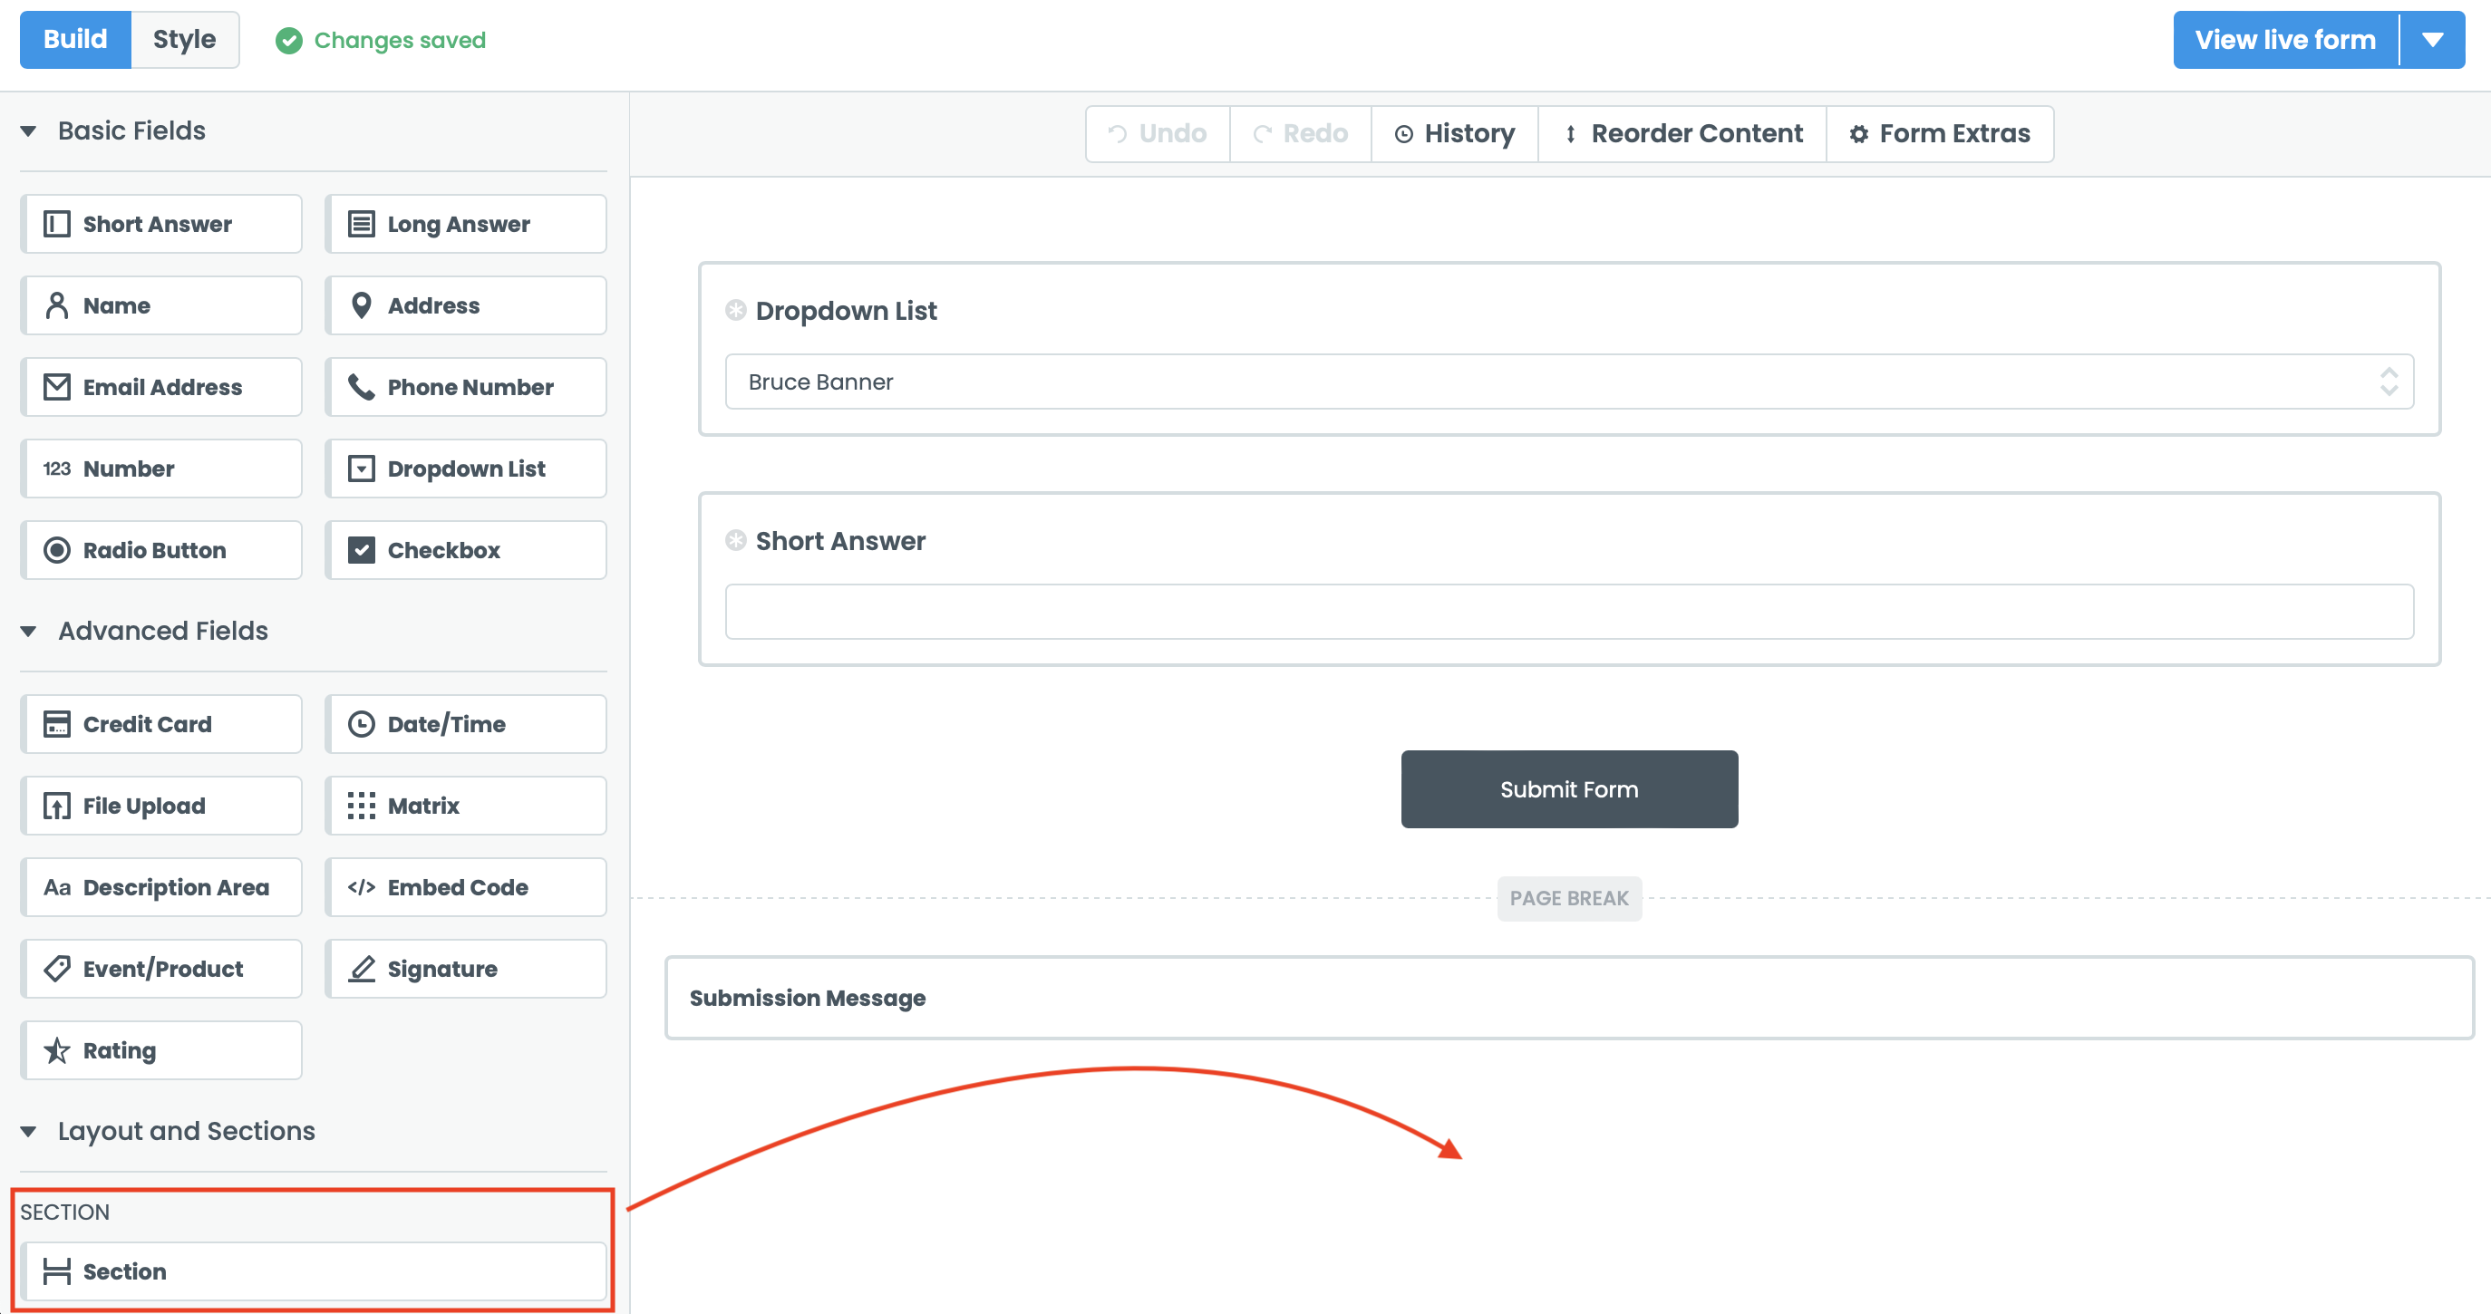Open View live form dropdown arrow
Image resolution: width=2491 pixels, height=1314 pixels.
pos(2432,40)
